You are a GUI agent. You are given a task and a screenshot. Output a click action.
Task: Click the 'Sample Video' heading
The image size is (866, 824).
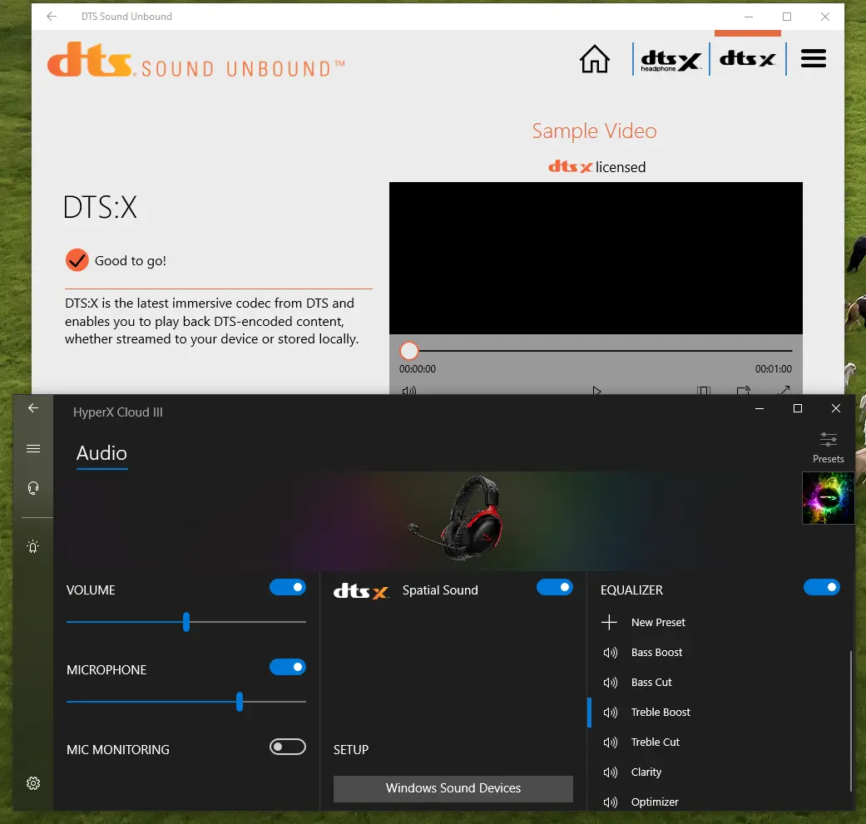[x=594, y=131]
